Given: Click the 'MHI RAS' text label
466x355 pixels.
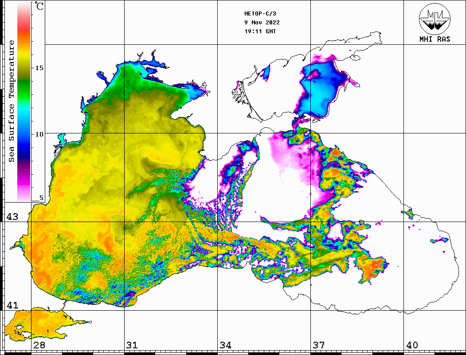Looking at the screenshot, I should pos(435,39).
